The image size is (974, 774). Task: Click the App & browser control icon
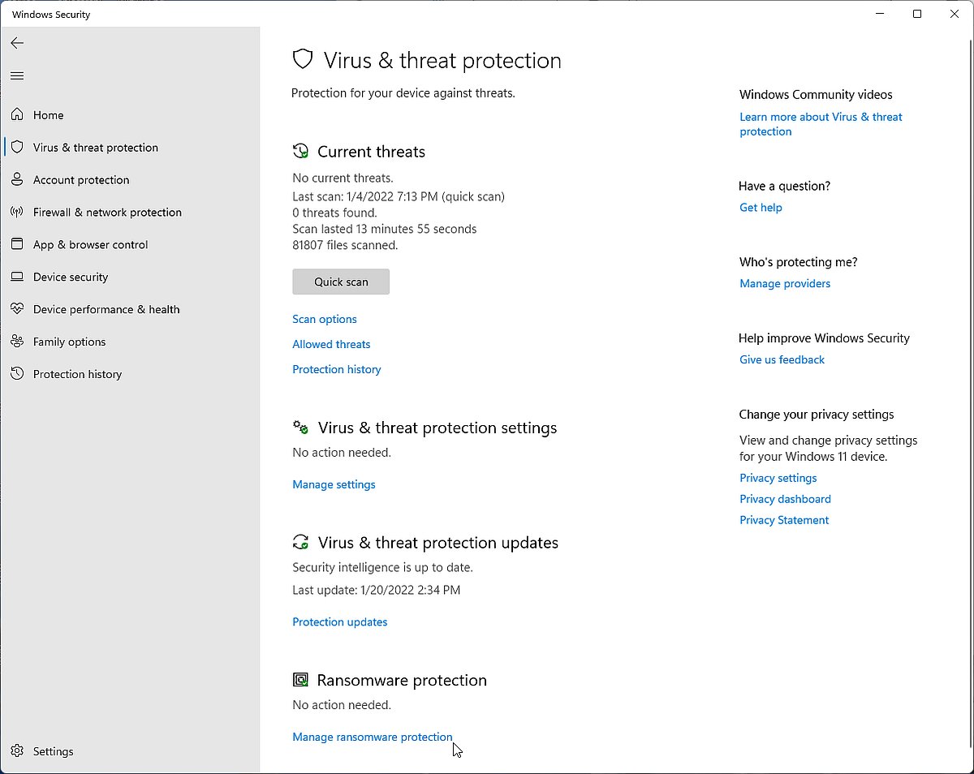tap(17, 245)
